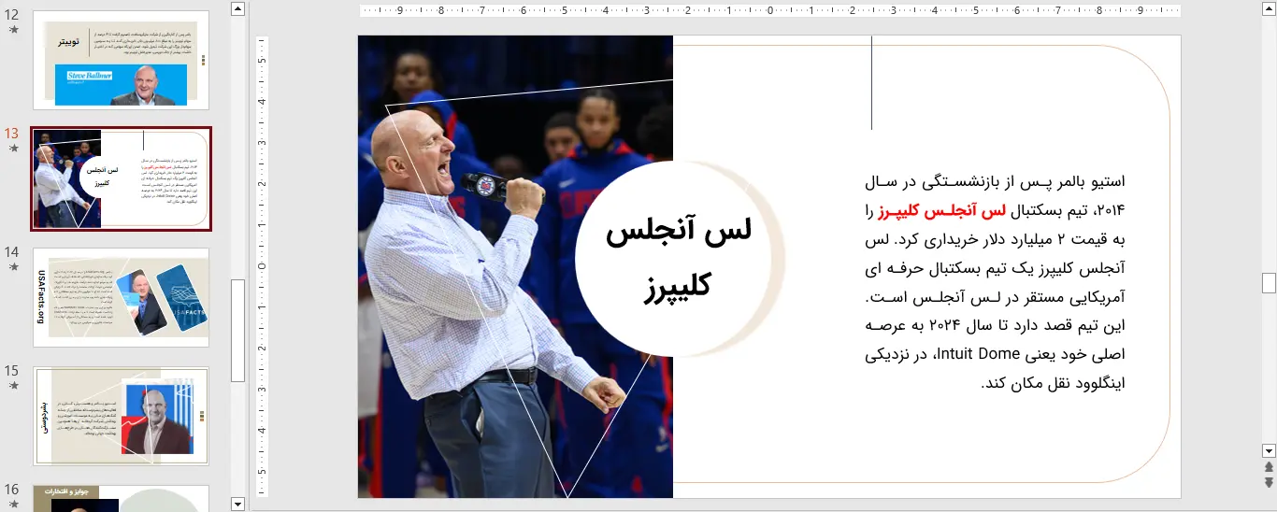
Task: Click the last paragraph line اینگلوود نقل مکان کند
Action: (x=1053, y=383)
